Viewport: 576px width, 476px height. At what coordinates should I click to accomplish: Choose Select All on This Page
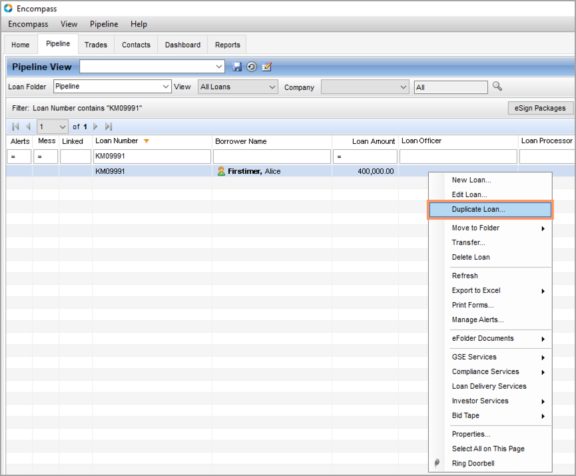tap(488, 449)
